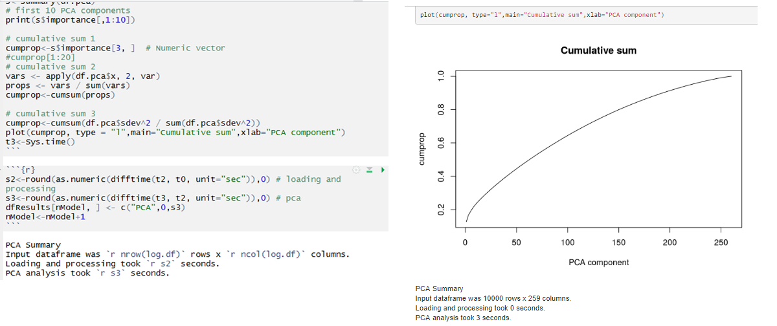Click the line 't3<-Sys.time()'

click(x=40, y=142)
